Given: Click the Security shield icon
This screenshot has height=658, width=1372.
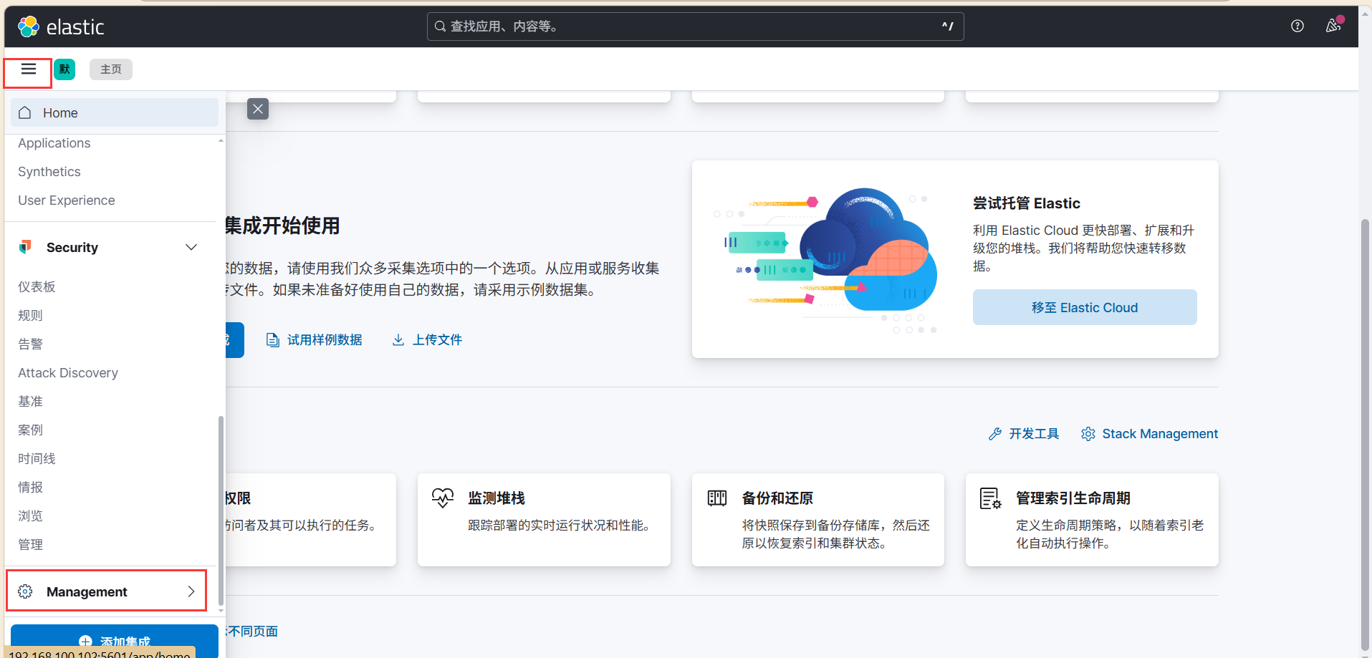Looking at the screenshot, I should [25, 247].
